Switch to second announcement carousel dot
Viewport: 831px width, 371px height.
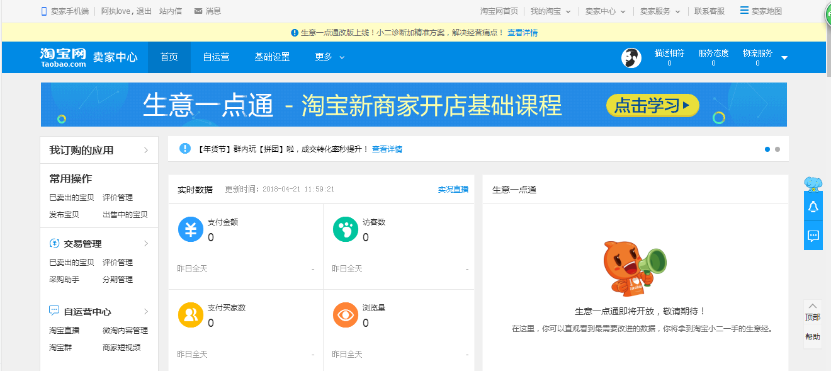coord(777,149)
